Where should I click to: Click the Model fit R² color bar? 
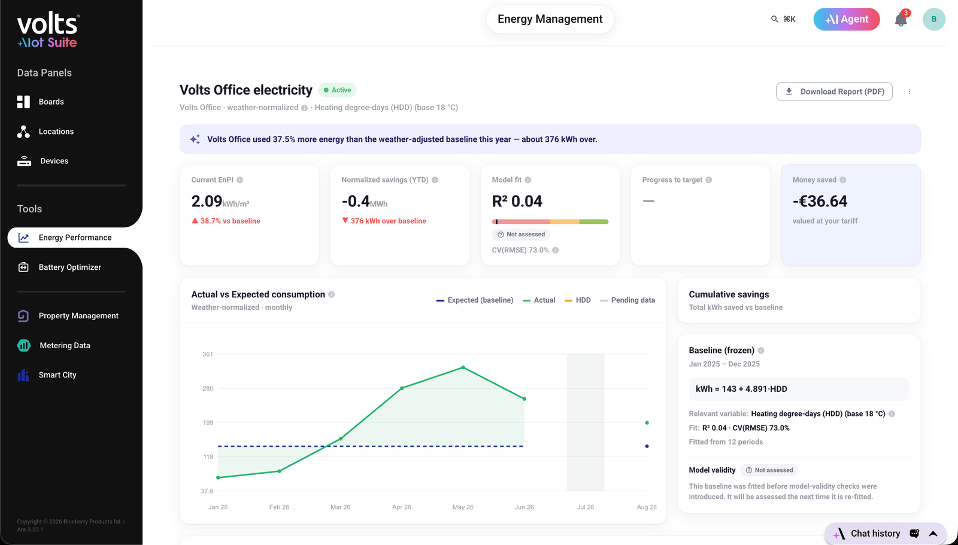tap(550, 222)
